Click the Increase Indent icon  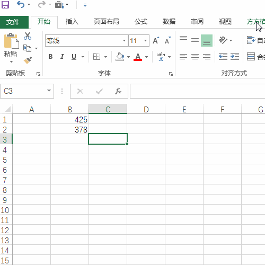click(235, 57)
